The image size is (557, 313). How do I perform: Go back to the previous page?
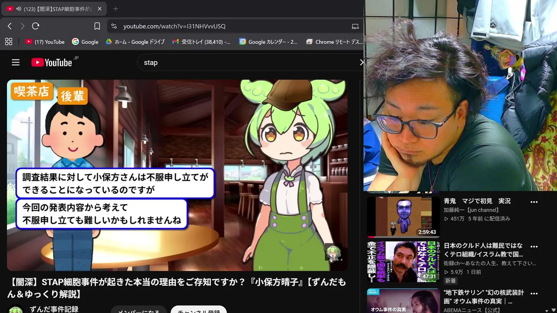coord(10,26)
